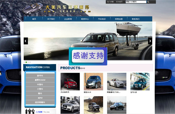The height and width of the screenshot is (114, 175).
Task: Open the 宝马1系 blue car thumbnail
Action: (140, 82)
